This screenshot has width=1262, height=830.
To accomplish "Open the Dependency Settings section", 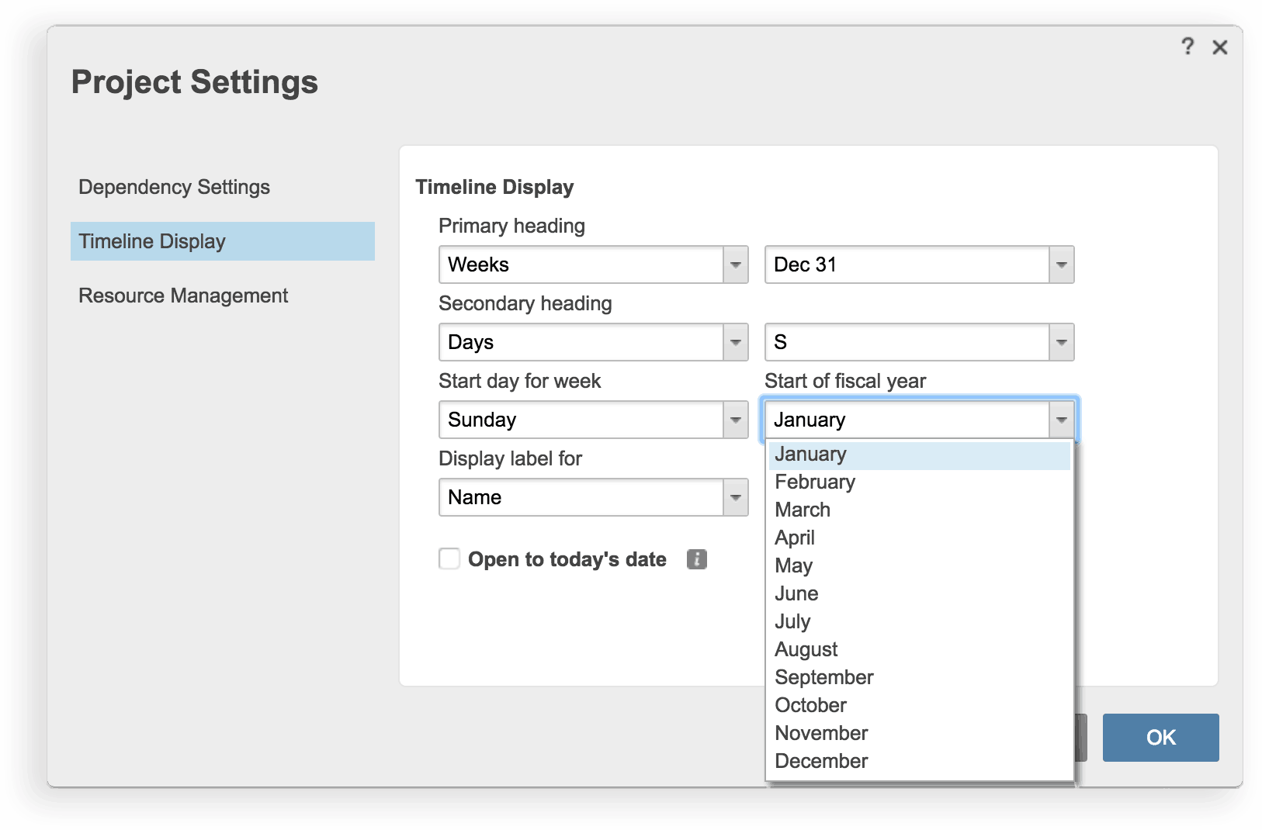I will (174, 187).
